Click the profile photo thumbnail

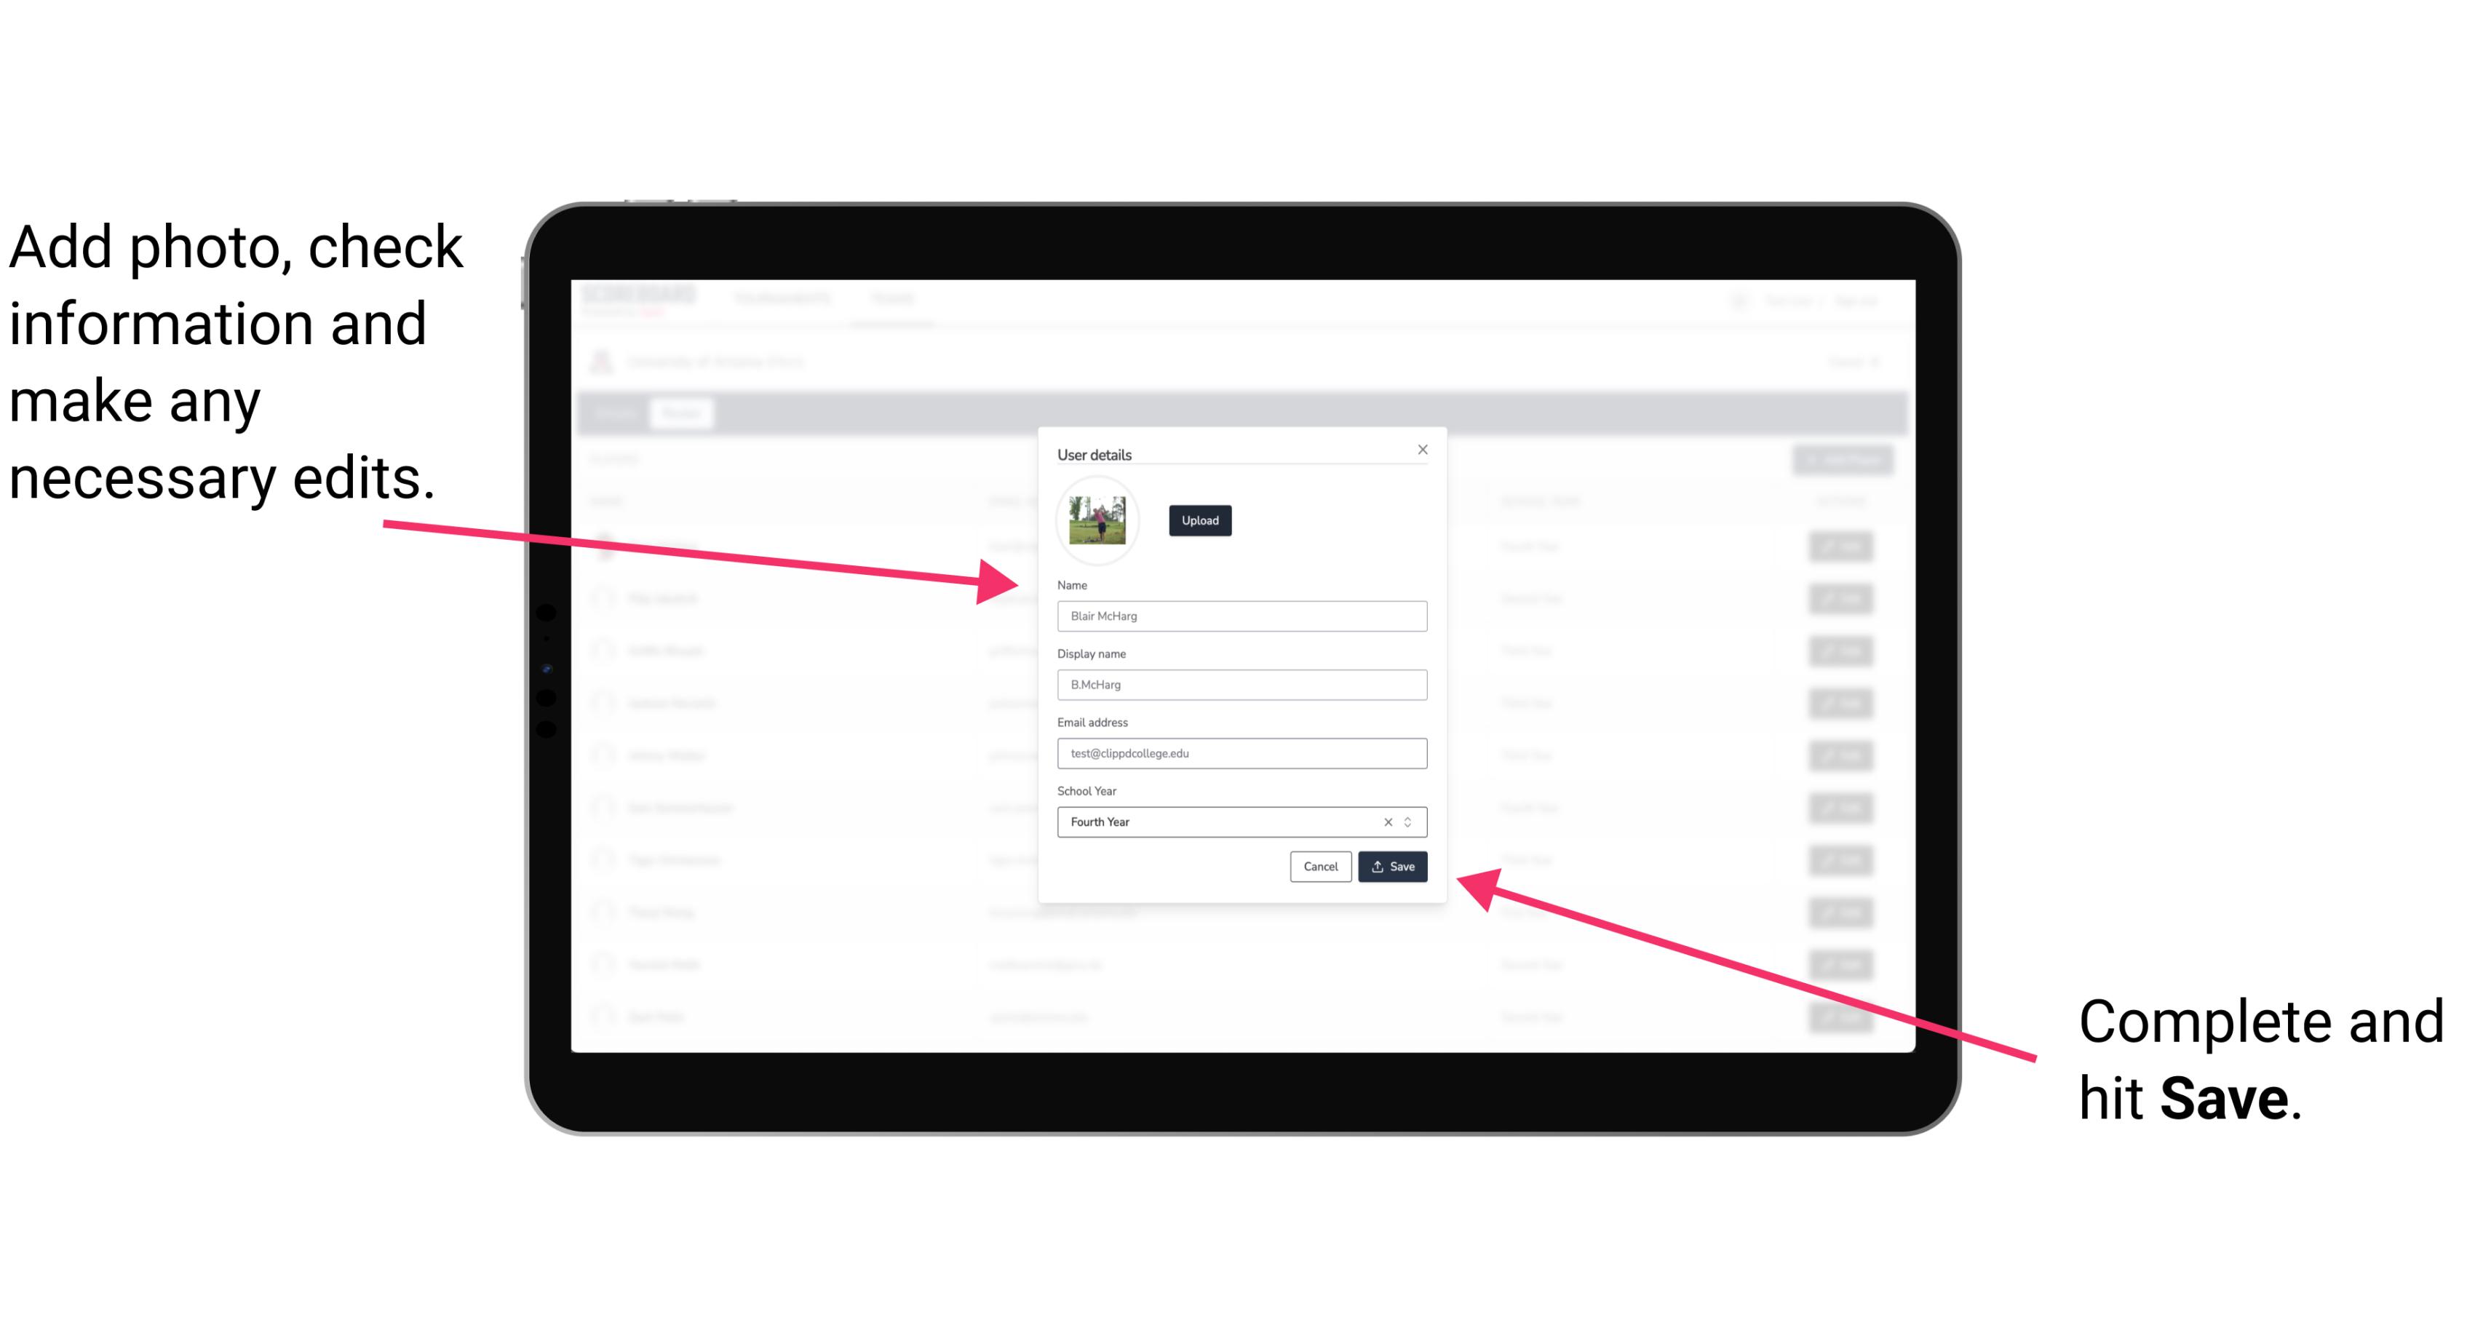pos(1097,518)
